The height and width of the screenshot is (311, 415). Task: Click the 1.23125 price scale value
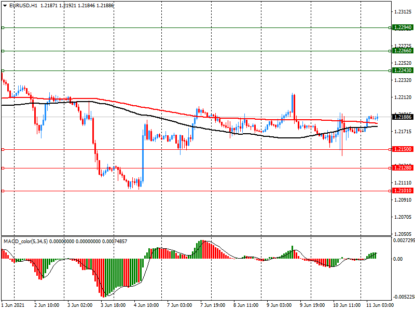click(403, 11)
